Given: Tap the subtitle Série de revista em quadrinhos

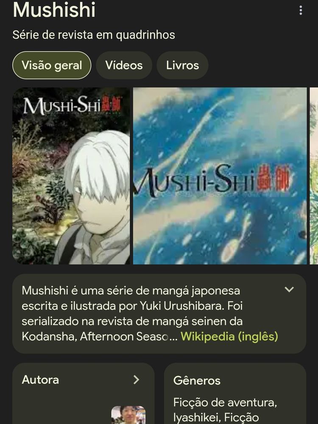Looking at the screenshot, I should pyautogui.click(x=94, y=35).
